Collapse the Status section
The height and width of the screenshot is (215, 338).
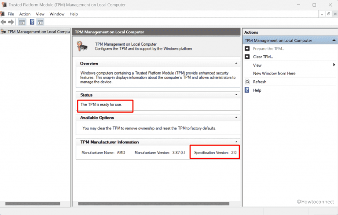[x=236, y=95]
